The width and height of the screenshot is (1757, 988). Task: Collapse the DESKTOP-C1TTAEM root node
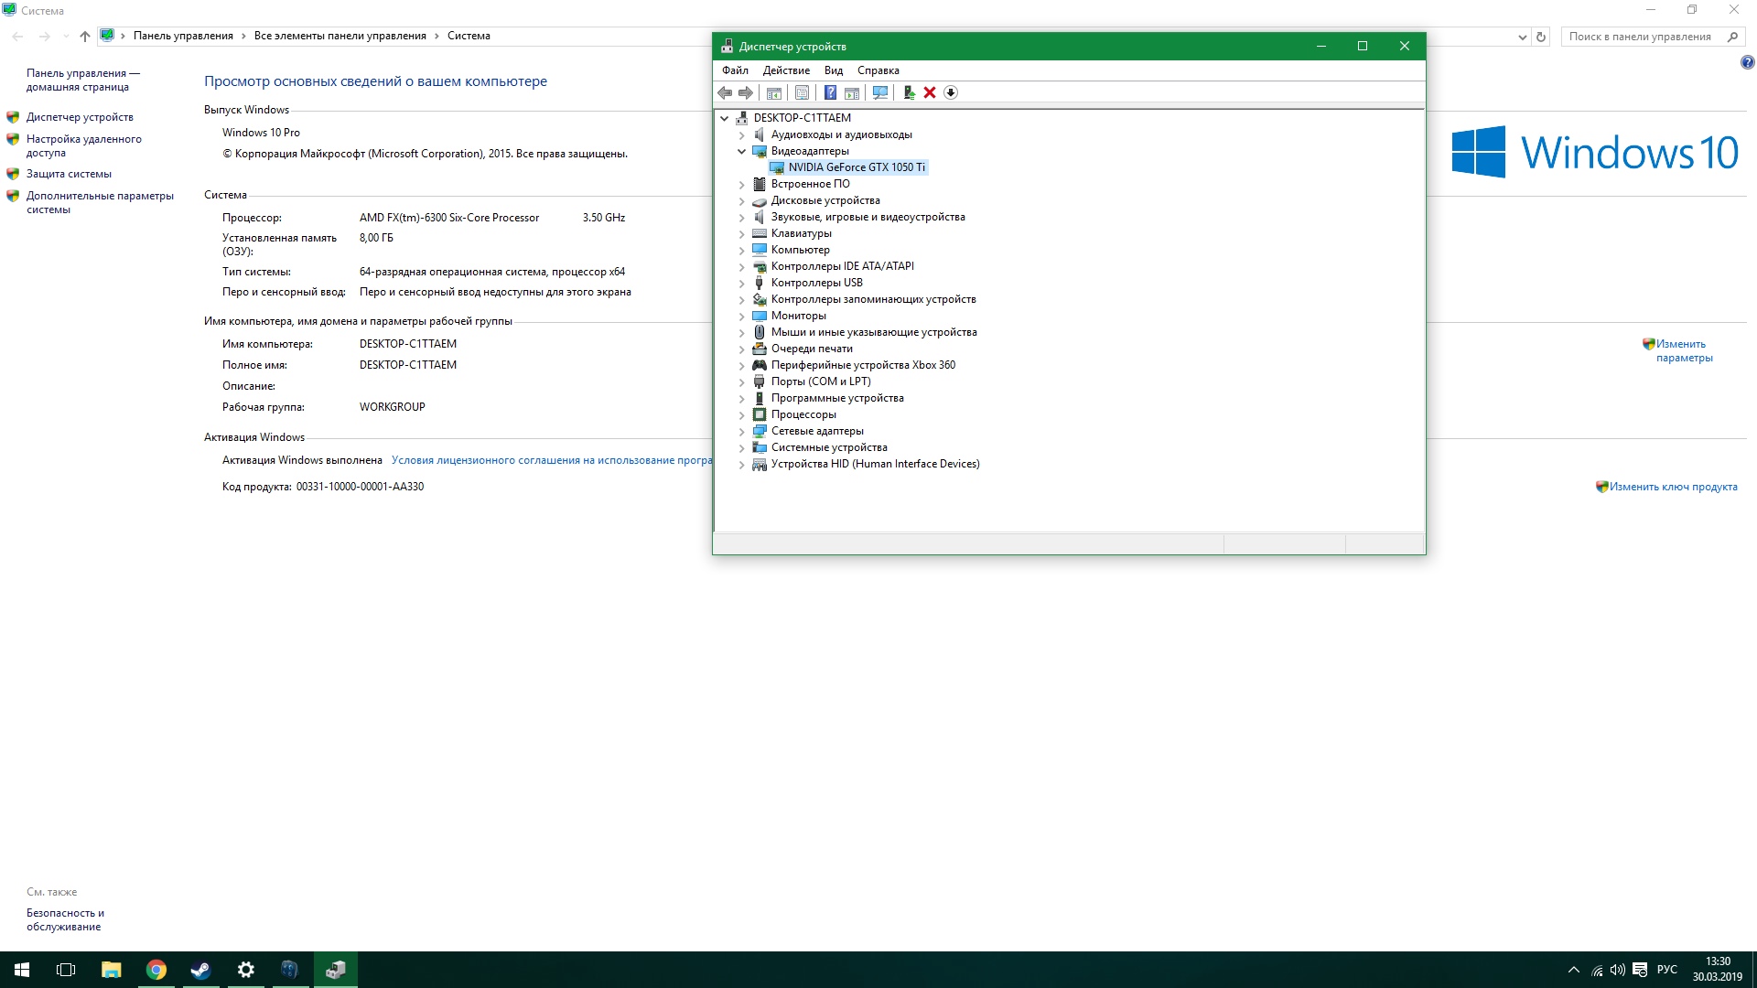point(725,118)
